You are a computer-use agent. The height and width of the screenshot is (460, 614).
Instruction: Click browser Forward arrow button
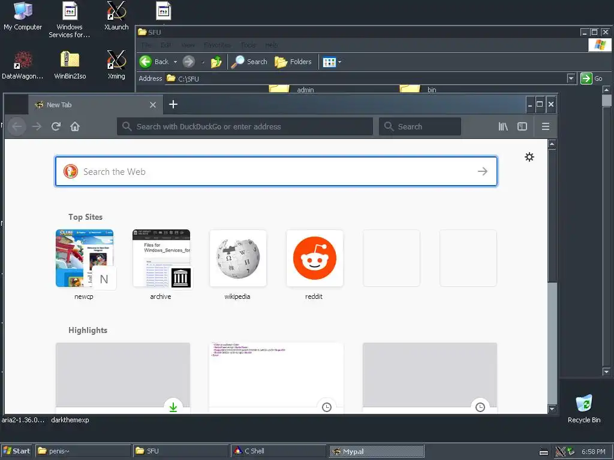pos(37,126)
